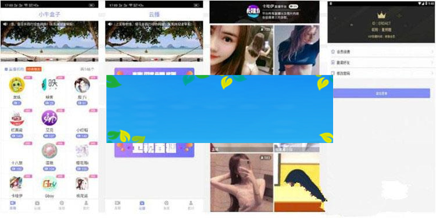This screenshot has width=436, height=218.
Task: Tap the 小牛盒子 screen title
Action: coord(49,15)
